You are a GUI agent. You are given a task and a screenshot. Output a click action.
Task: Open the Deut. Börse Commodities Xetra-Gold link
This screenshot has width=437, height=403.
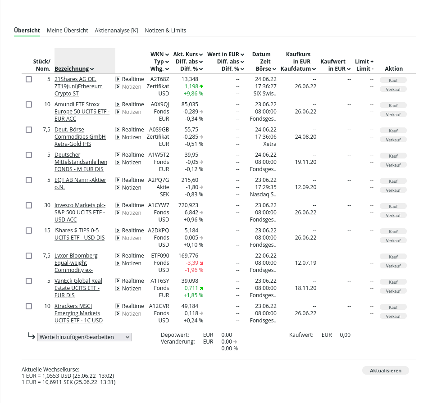click(80, 137)
